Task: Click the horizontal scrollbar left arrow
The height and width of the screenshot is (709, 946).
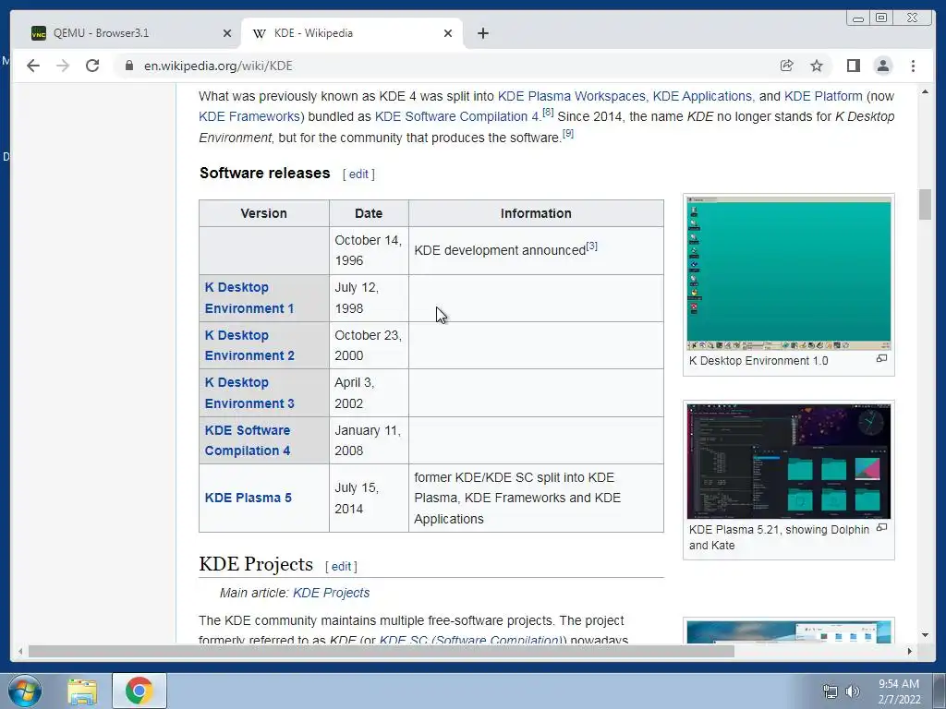Action: tap(20, 651)
